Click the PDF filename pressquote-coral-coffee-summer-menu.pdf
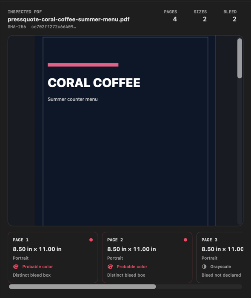This screenshot has height=298, width=251. pyautogui.click(x=68, y=20)
